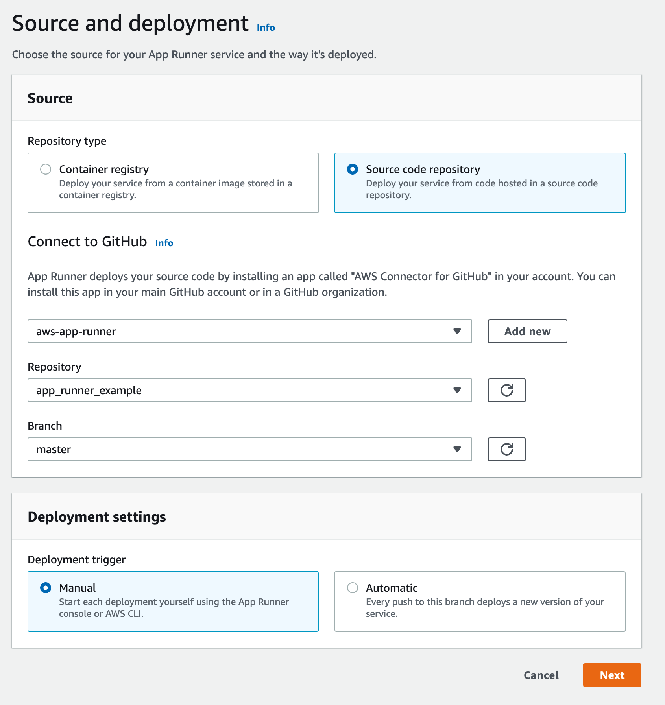This screenshot has height=705, width=665.
Task: Click the aws-app-runner dropdown arrow
Action: pos(457,331)
